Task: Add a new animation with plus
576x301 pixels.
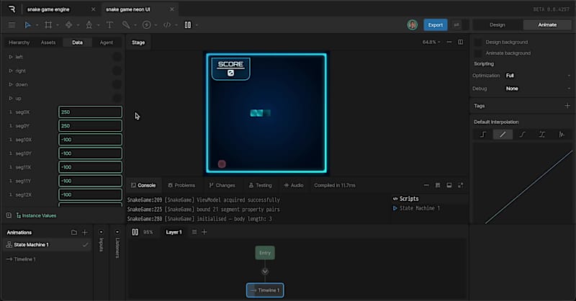Action: [85, 233]
